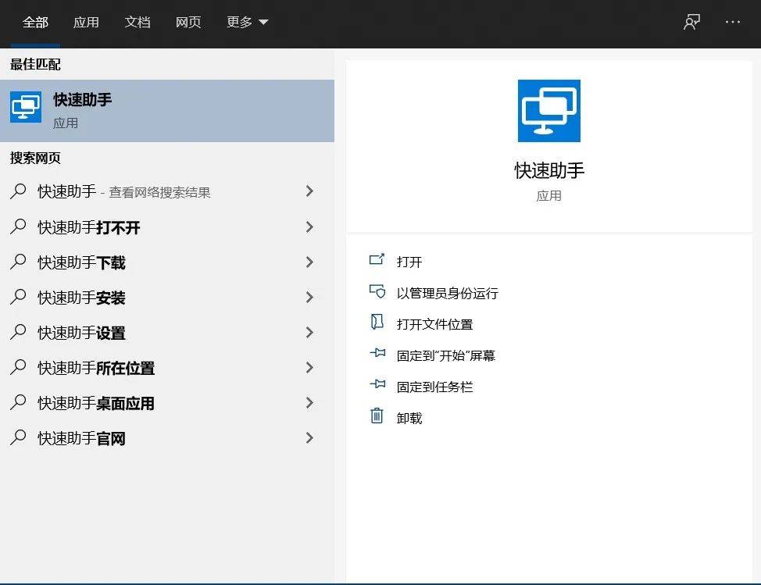761x585 pixels.
Task: Click the pin icon beside 固定到"开始"屏幕
Action: tap(377, 354)
